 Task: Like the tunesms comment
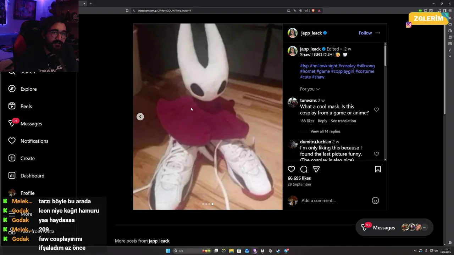(x=376, y=110)
